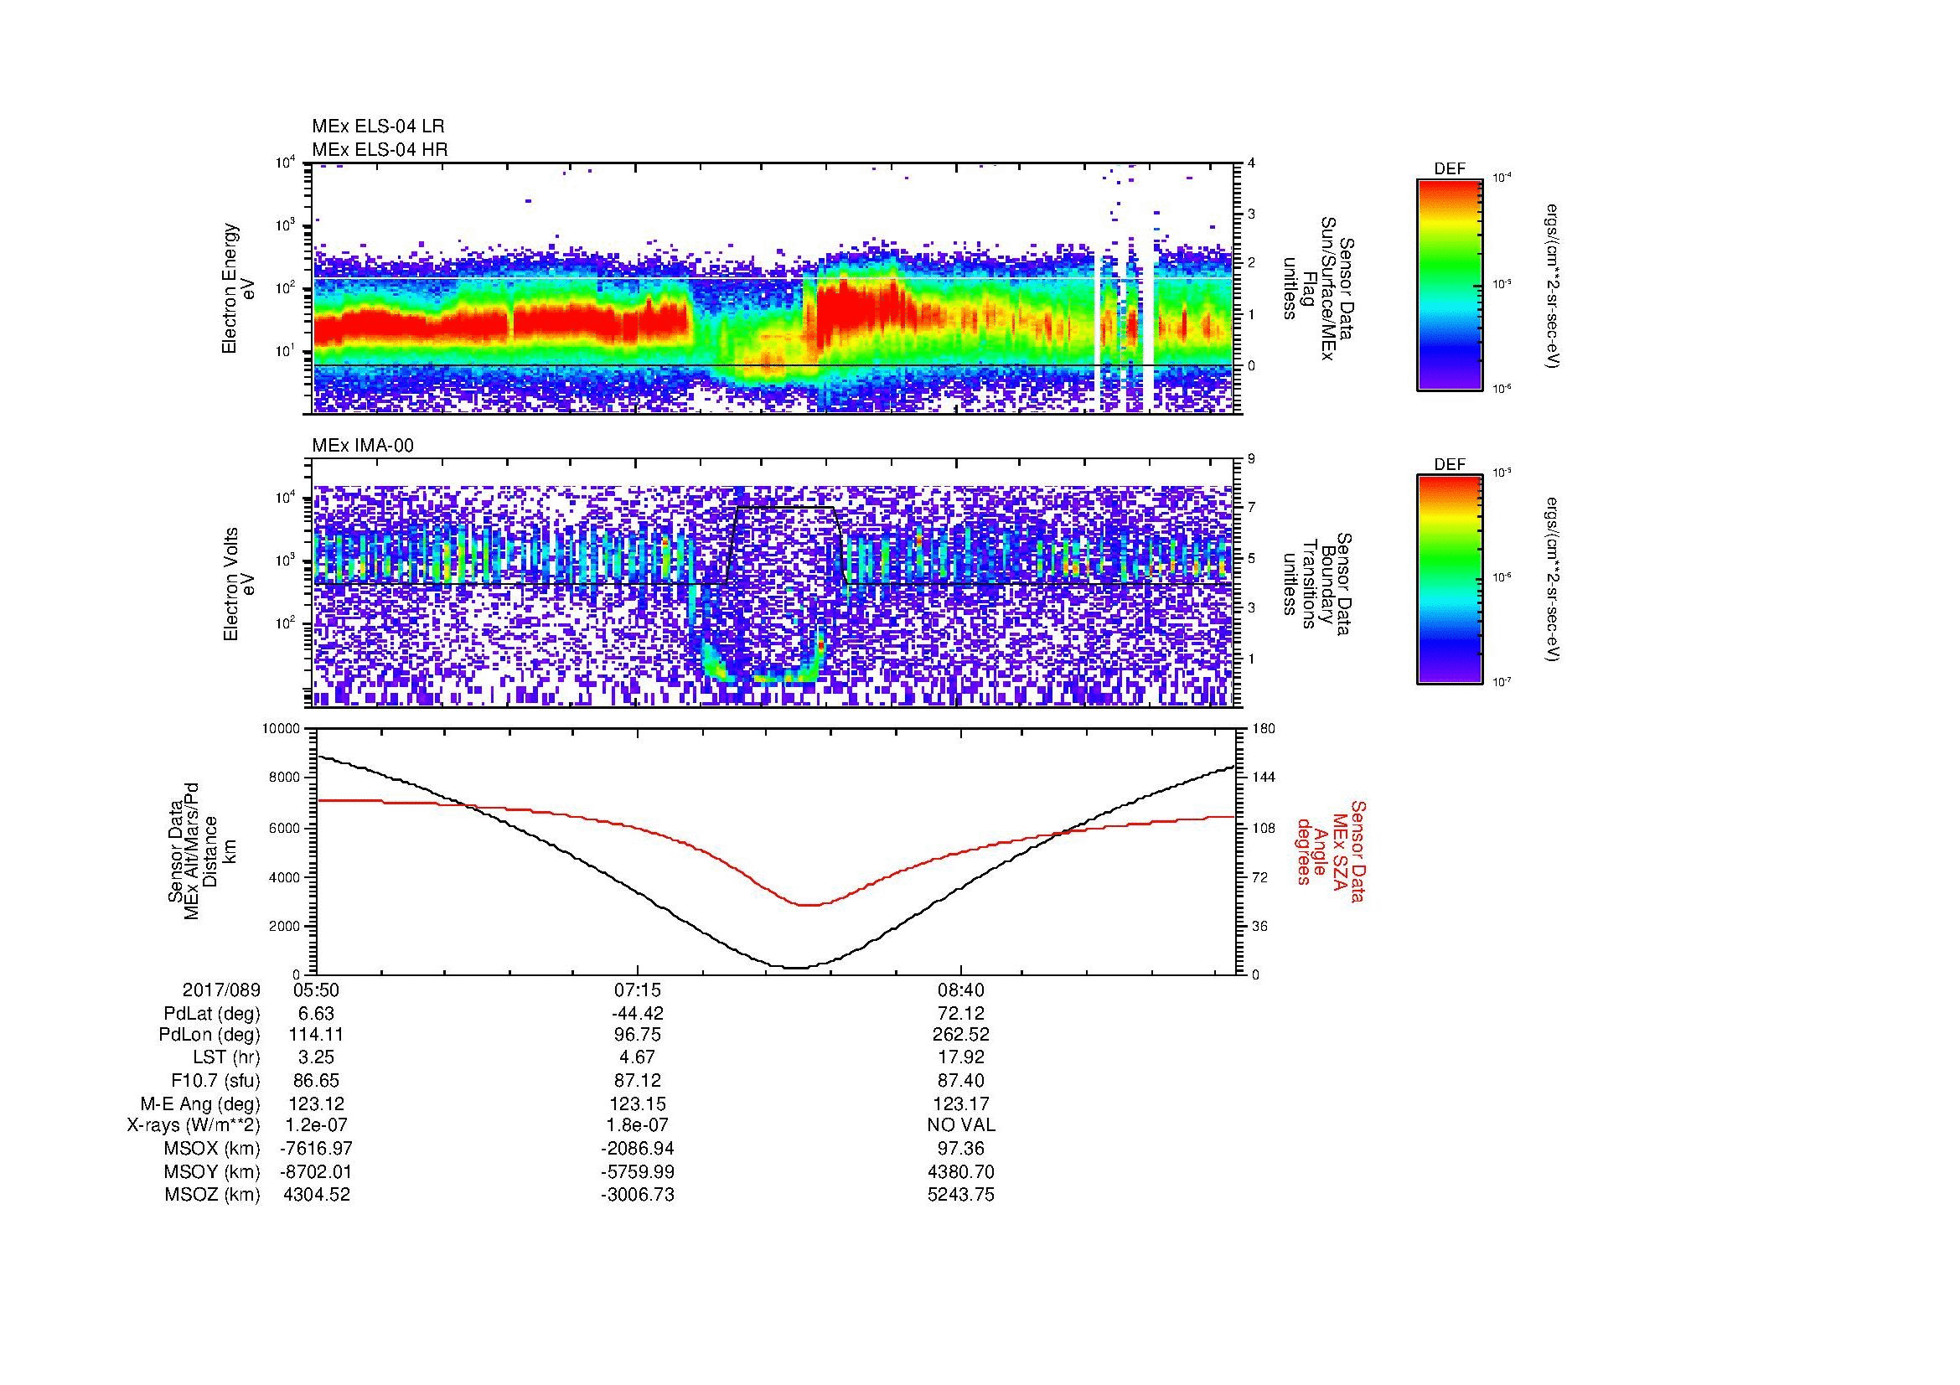Click the 'X-rays (W/m**2)' row label
The image size is (1960, 1385).
tap(194, 1125)
